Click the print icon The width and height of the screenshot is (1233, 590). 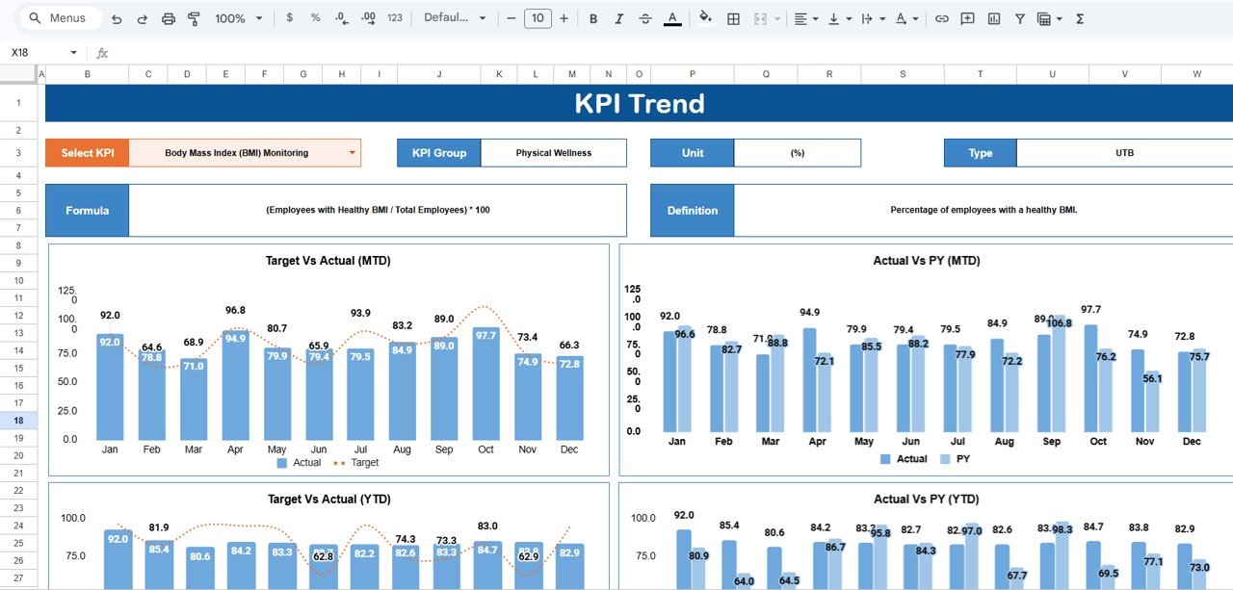(x=171, y=17)
